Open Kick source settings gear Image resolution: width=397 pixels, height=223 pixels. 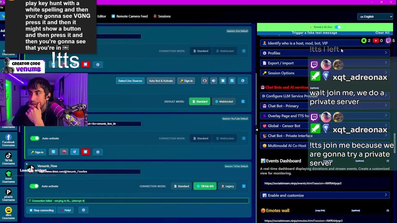(x=98, y=64)
